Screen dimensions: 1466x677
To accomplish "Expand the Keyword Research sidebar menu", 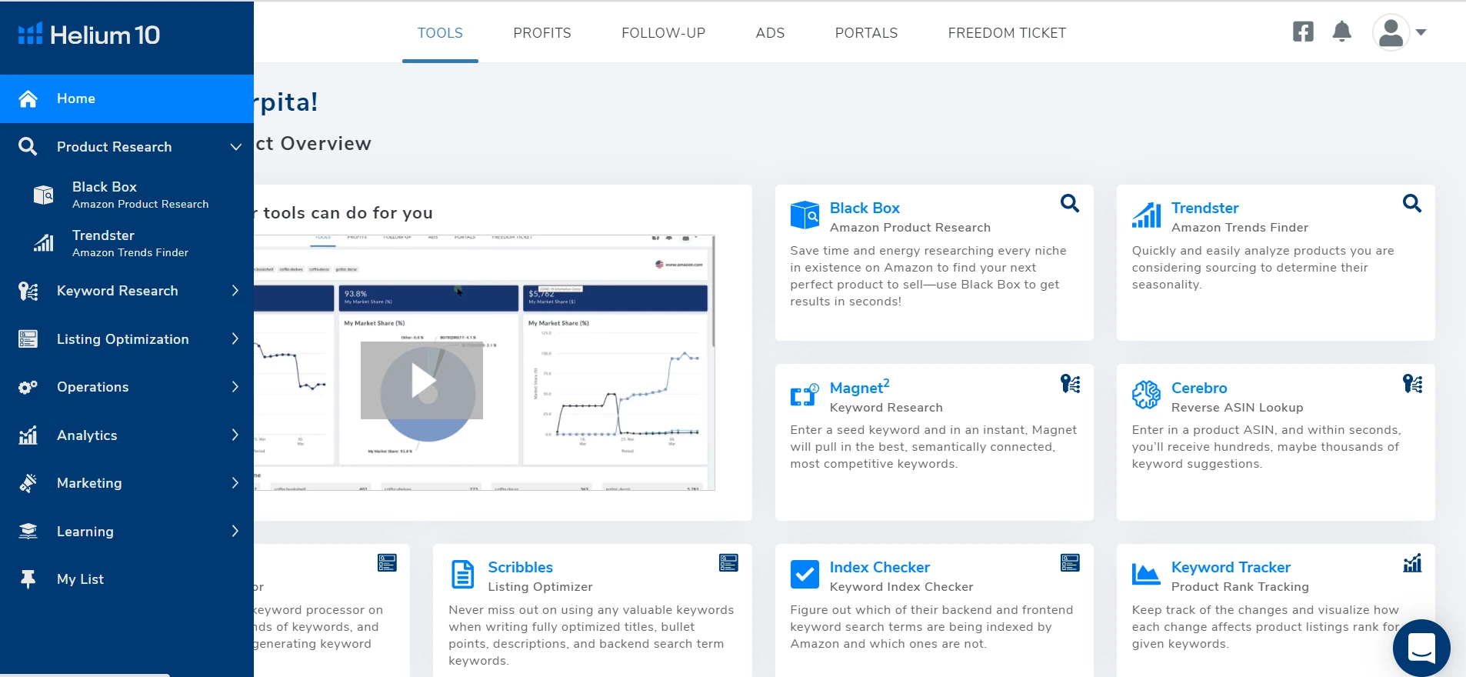I will 235,291.
